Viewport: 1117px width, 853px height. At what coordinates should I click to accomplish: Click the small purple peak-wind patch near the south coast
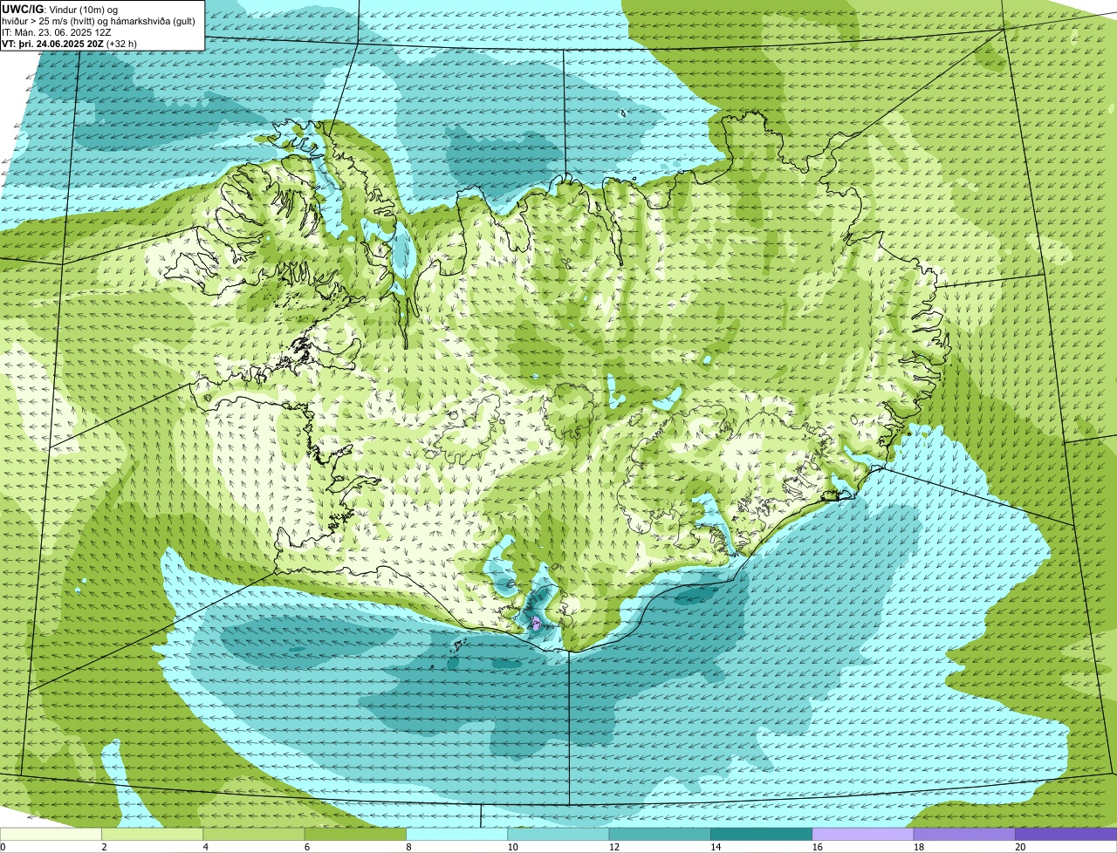pos(536,623)
